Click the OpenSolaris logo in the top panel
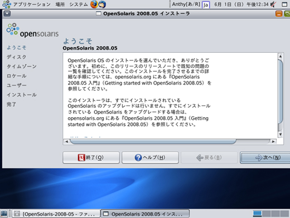The image size is (290, 218). [7, 4]
